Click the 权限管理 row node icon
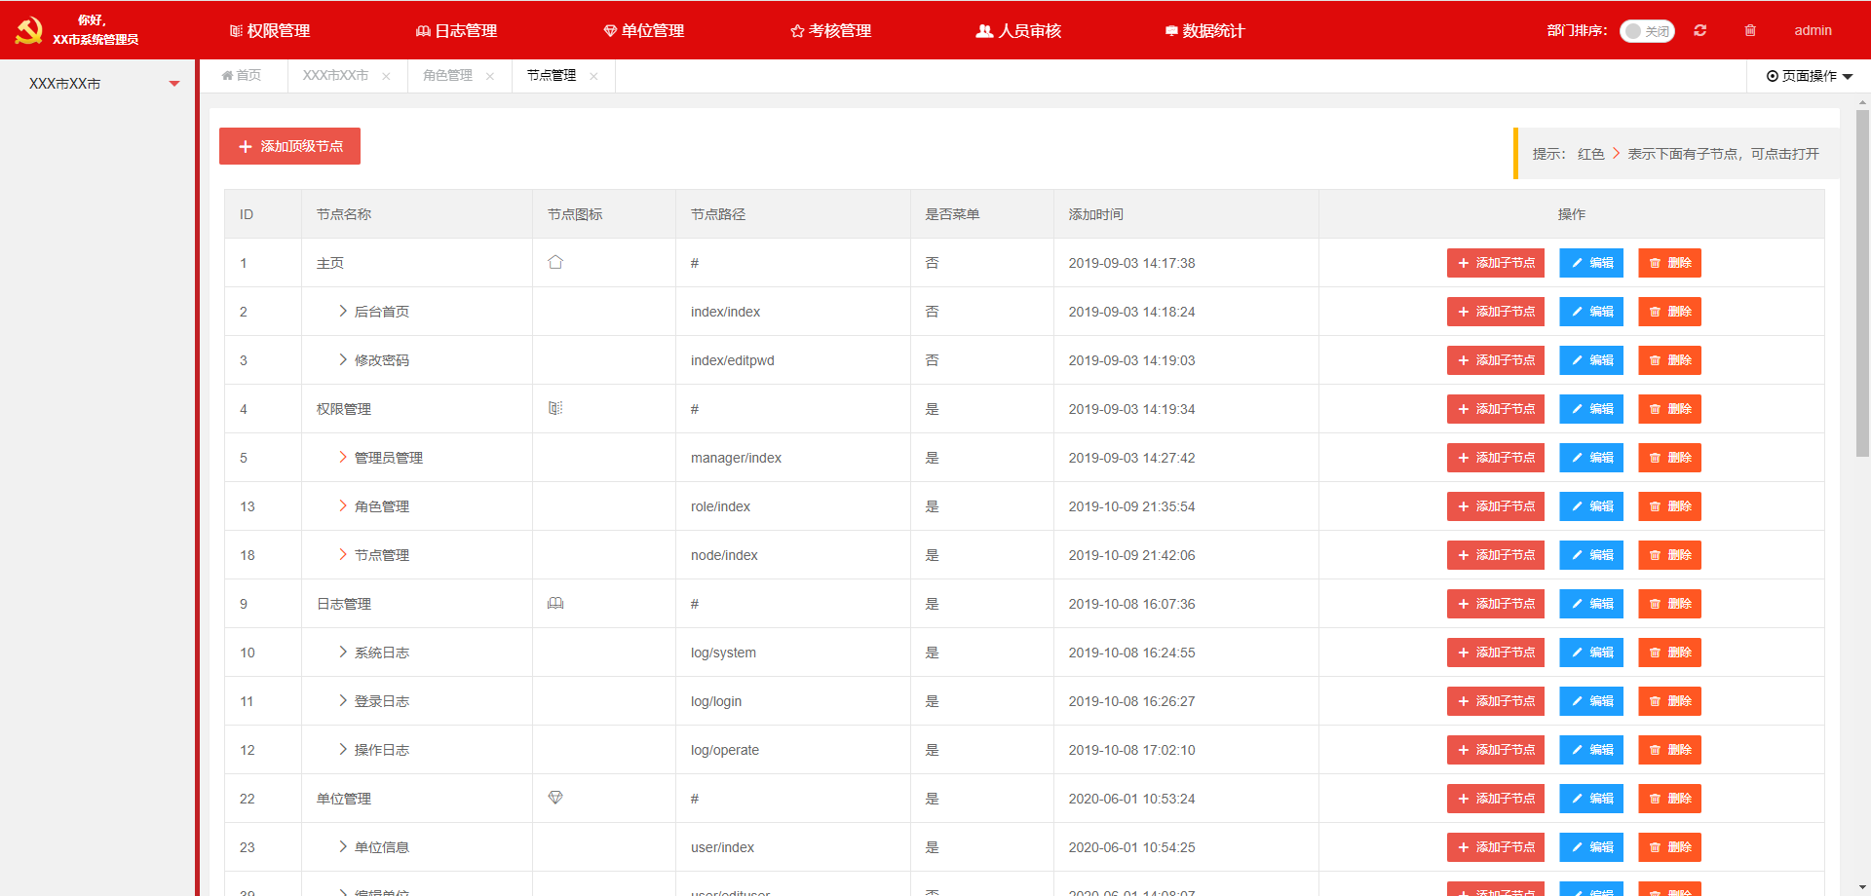The height and width of the screenshot is (896, 1871). coord(555,408)
